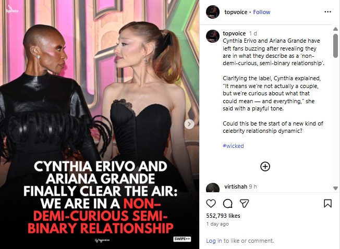Click topvoice avatar beside caption
Screen dimensions: 340x249
tap(213, 36)
